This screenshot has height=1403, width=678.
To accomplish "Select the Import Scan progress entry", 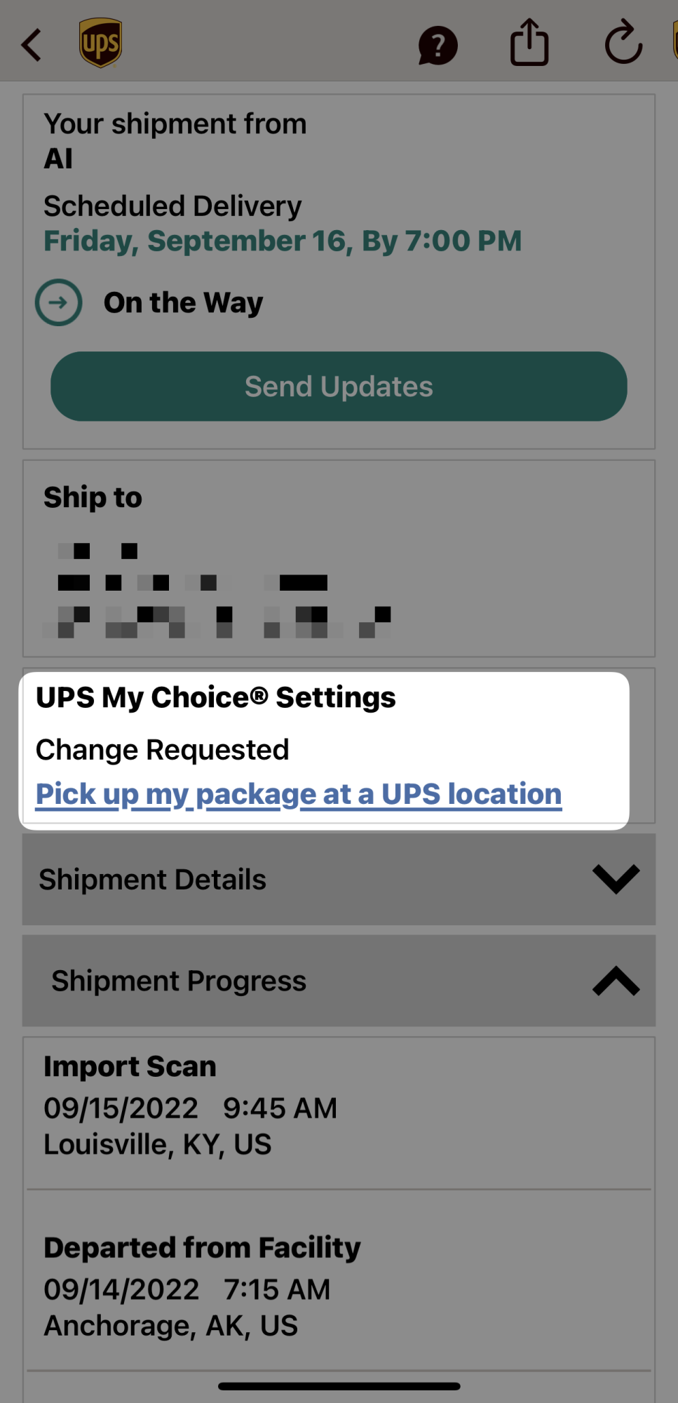I will click(191, 1106).
